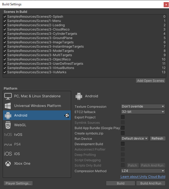Click the iOS platform icon
169x189 pixels.
[8, 154]
